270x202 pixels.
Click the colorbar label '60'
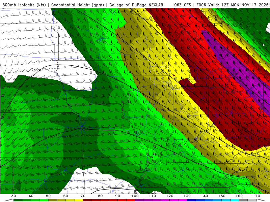[65, 196]
